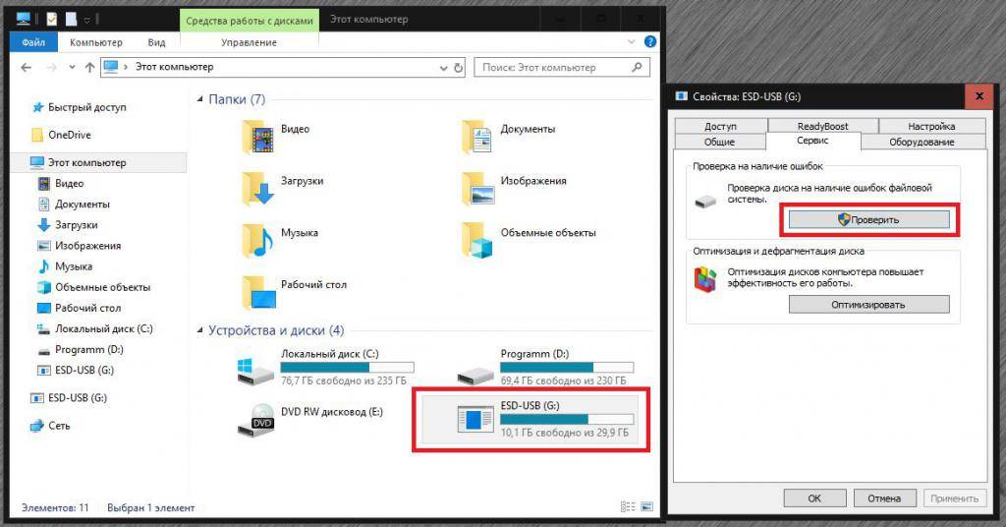Open the Музыка folder icon
The image size is (1006, 527).
coord(259,239)
